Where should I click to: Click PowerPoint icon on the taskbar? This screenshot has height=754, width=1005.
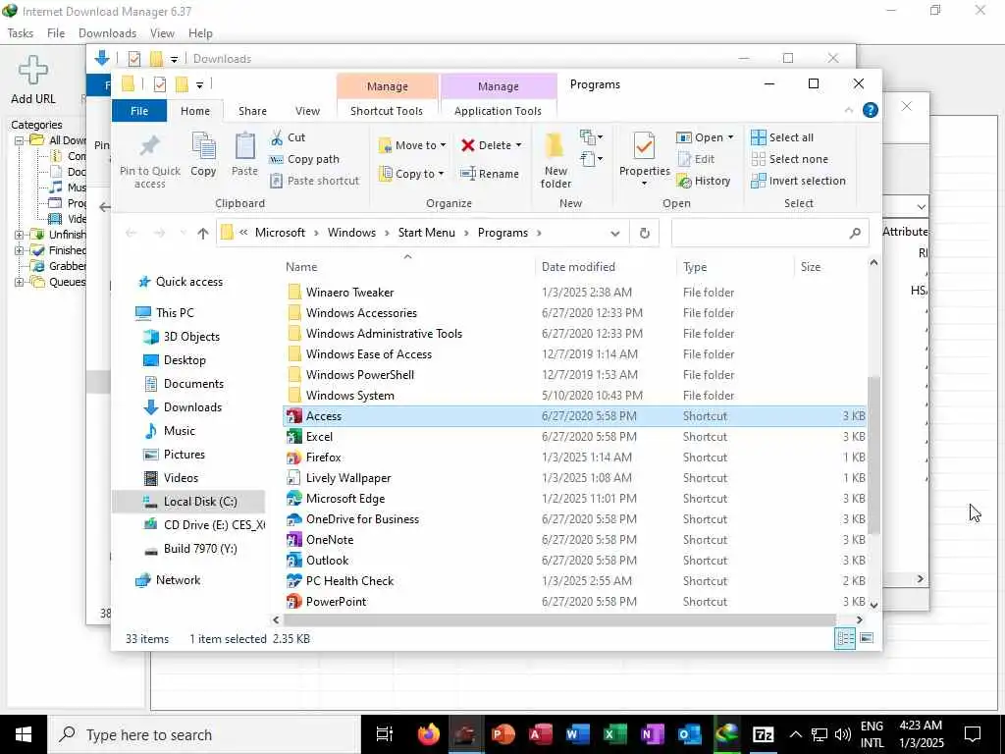pyautogui.click(x=503, y=734)
